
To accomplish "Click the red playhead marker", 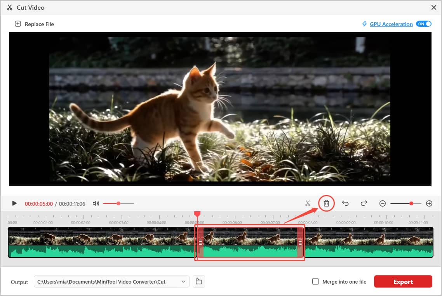I will (197, 214).
